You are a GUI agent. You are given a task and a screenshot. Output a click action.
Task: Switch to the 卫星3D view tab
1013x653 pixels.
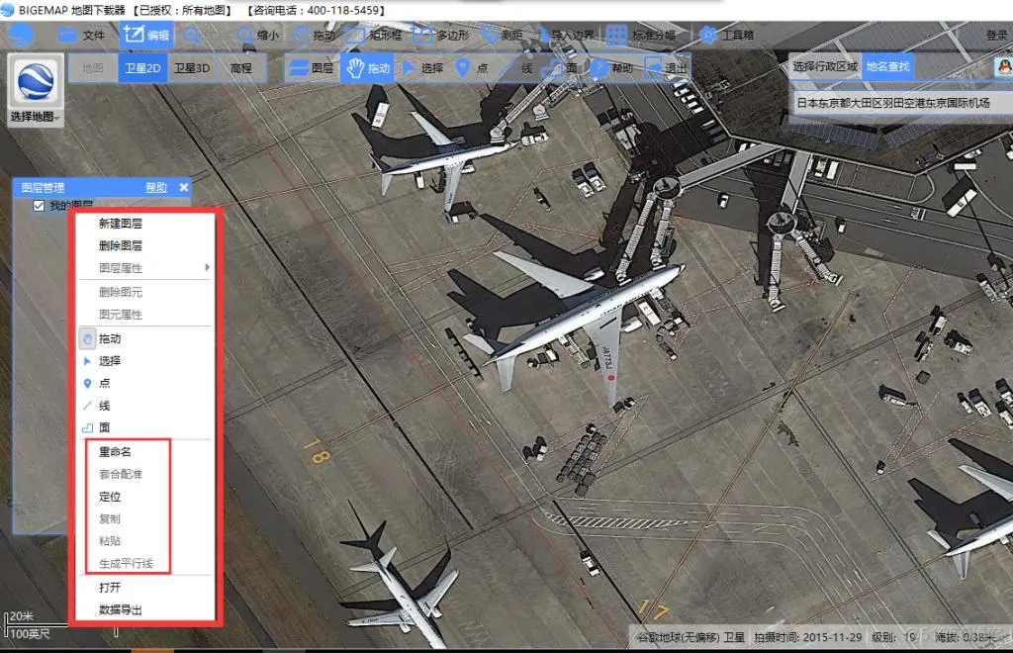[x=192, y=68]
